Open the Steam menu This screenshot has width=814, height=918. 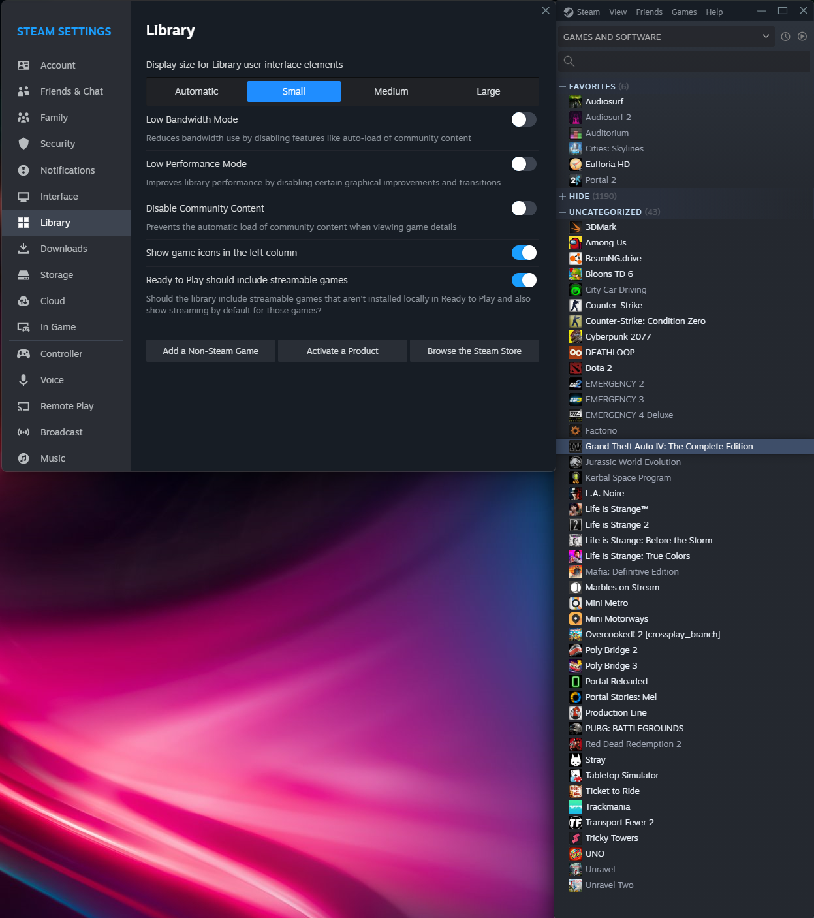point(588,12)
